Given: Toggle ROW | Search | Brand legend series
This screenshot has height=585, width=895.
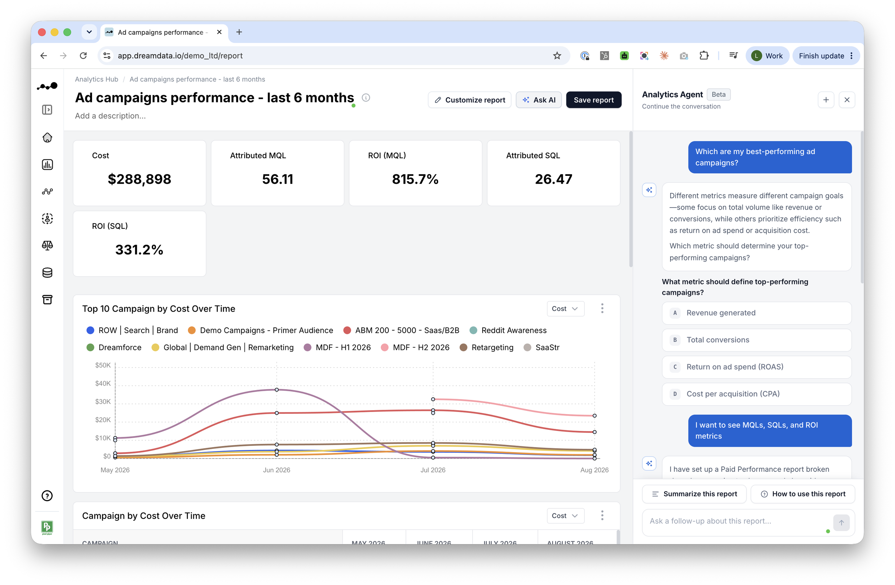Looking at the screenshot, I should (132, 330).
